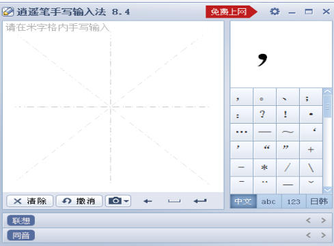The height and width of the screenshot is (246, 334).
Task: Insert the backslash symbol
Action: point(311,167)
